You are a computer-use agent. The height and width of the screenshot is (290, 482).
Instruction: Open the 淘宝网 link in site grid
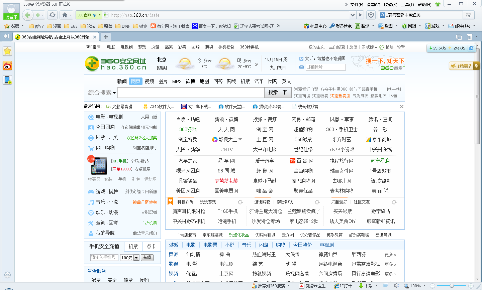click(x=265, y=129)
